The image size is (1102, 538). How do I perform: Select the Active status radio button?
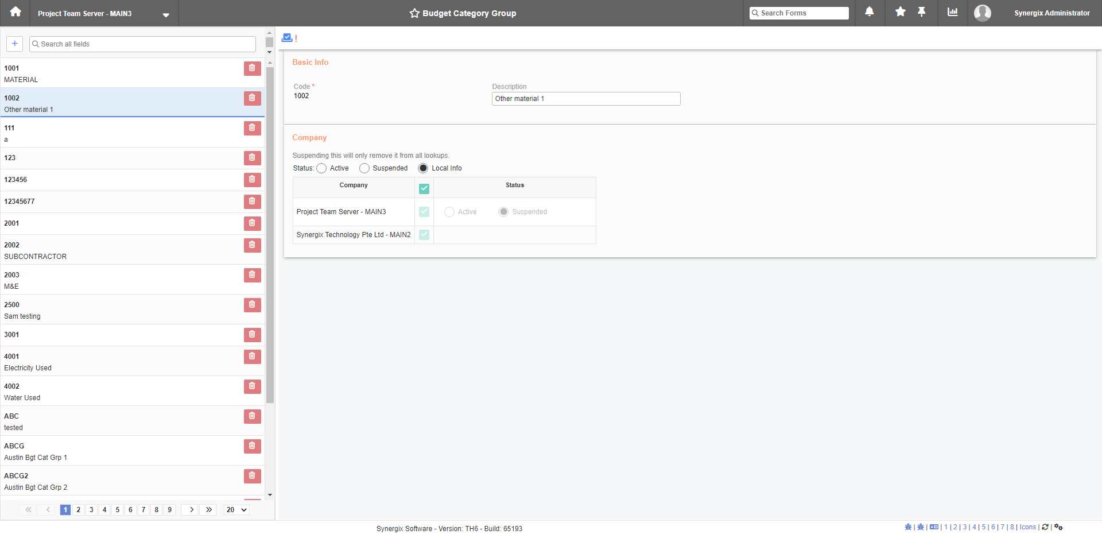321,168
